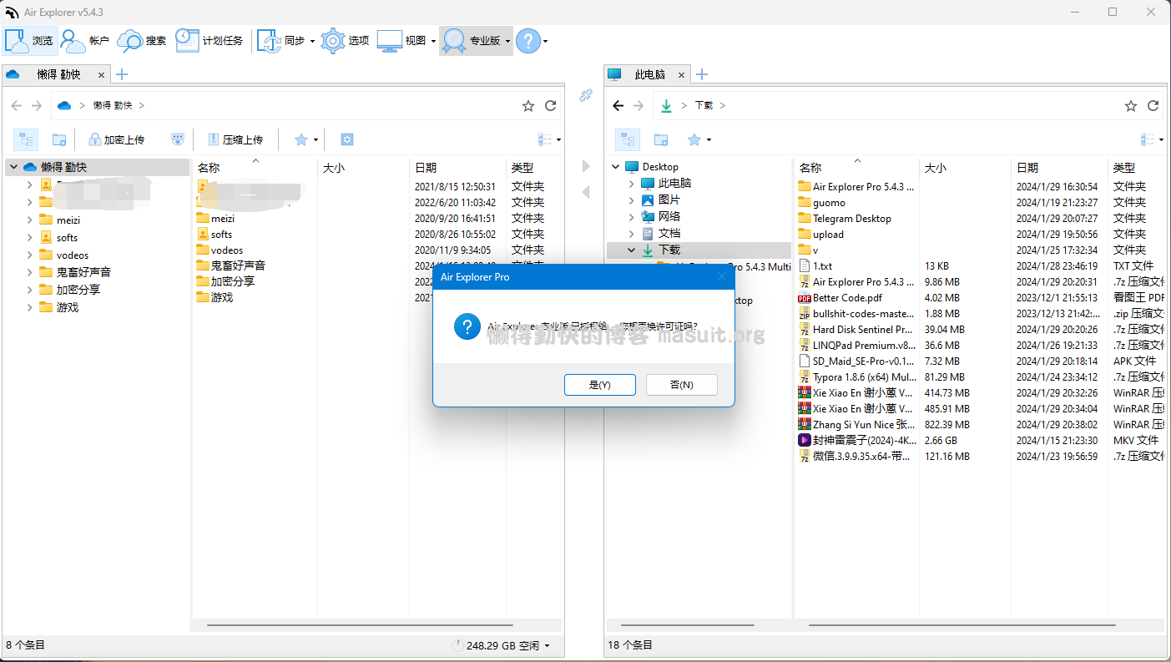This screenshot has width=1171, height=662.
Task: Collapse the 下载 tree node
Action: 632,250
